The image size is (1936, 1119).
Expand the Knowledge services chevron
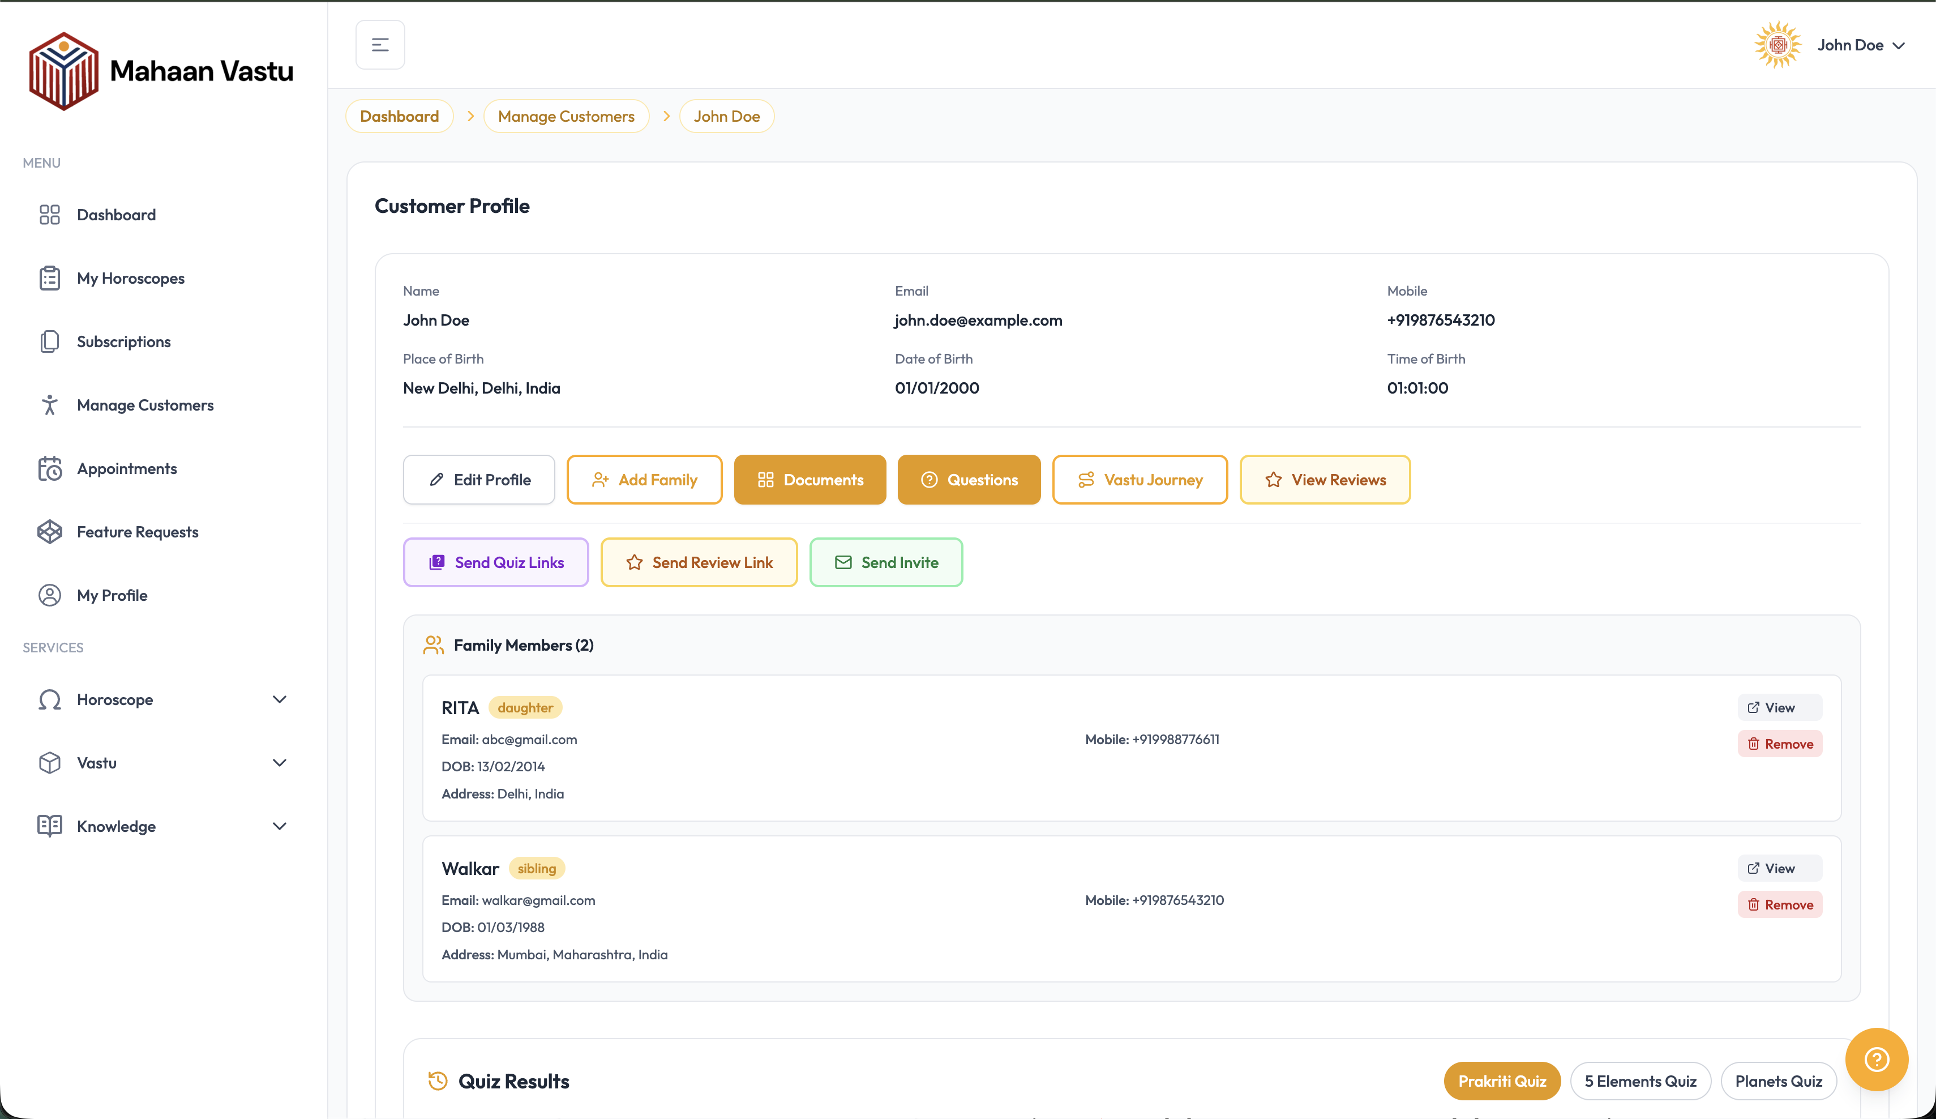(280, 826)
